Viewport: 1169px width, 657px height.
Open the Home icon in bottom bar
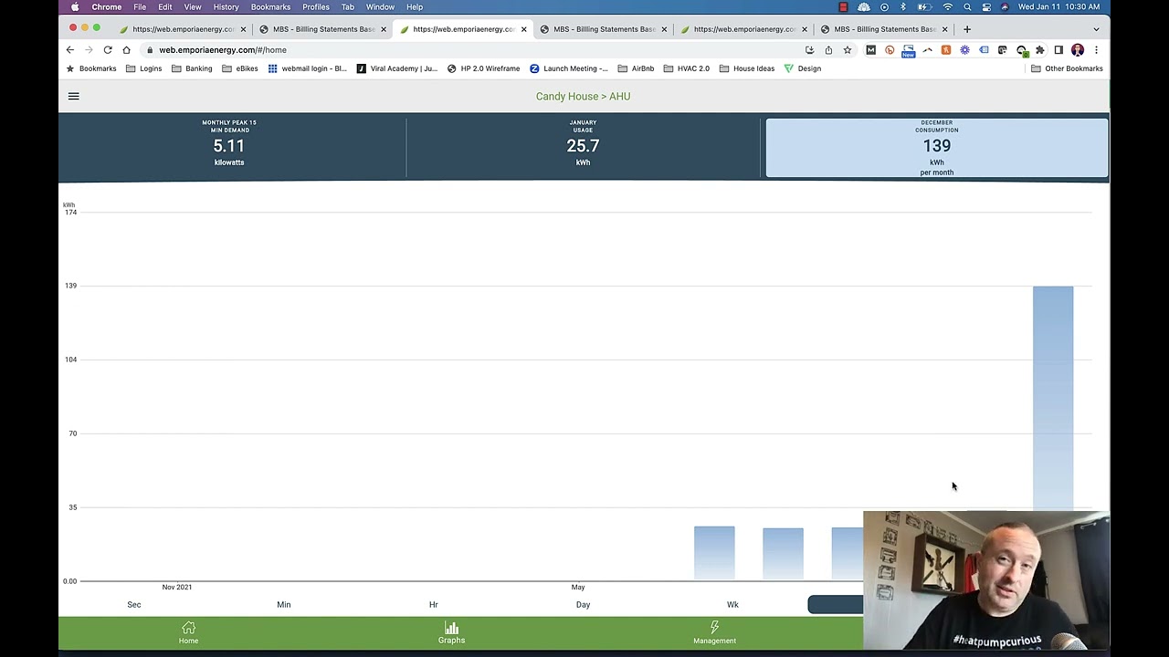(x=188, y=628)
